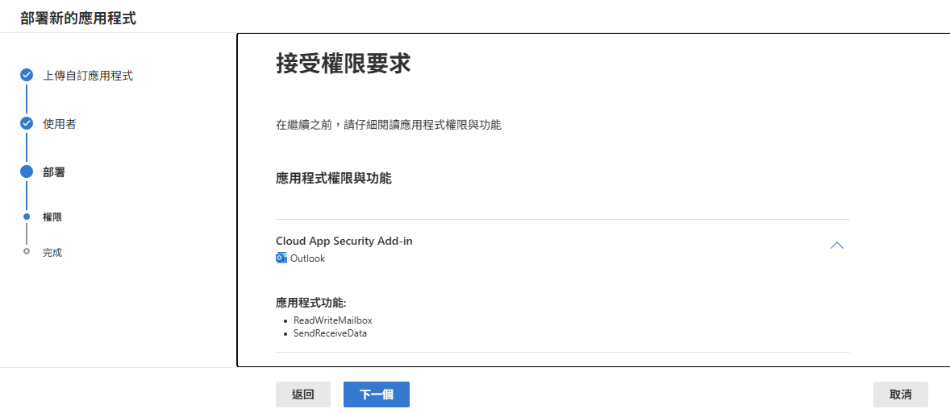Image resolution: width=950 pixels, height=413 pixels.
Task: Click the checkmark icon beside 上傳自訂應用程式
Action: 27,76
